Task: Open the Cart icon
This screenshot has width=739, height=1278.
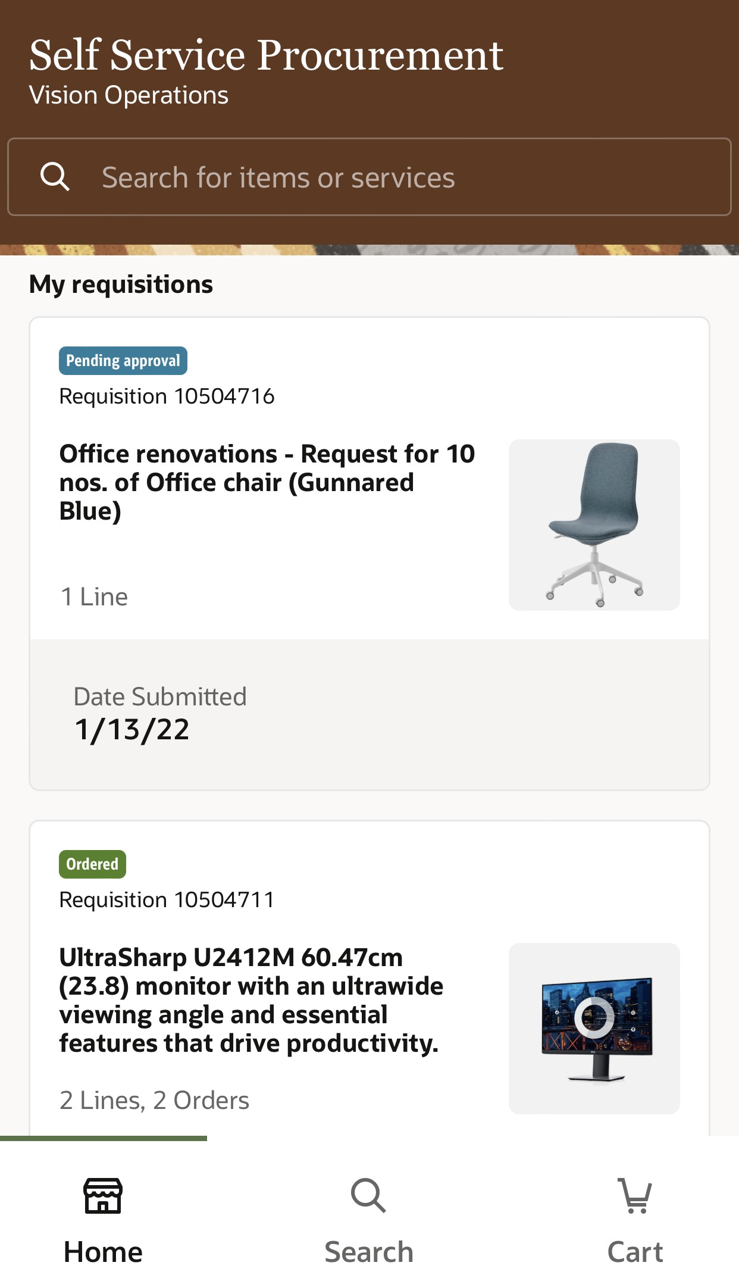Action: [635, 1195]
